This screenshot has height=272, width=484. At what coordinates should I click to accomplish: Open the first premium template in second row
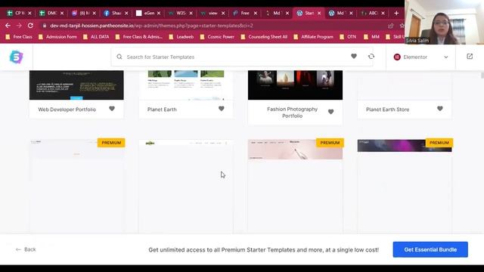76,186
